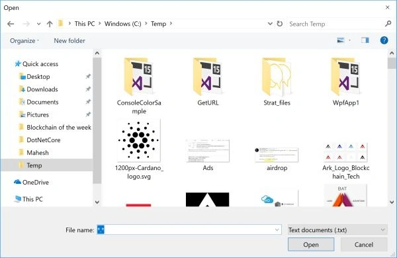Click the pin icon beside Downloads
397x258 pixels.
point(88,89)
